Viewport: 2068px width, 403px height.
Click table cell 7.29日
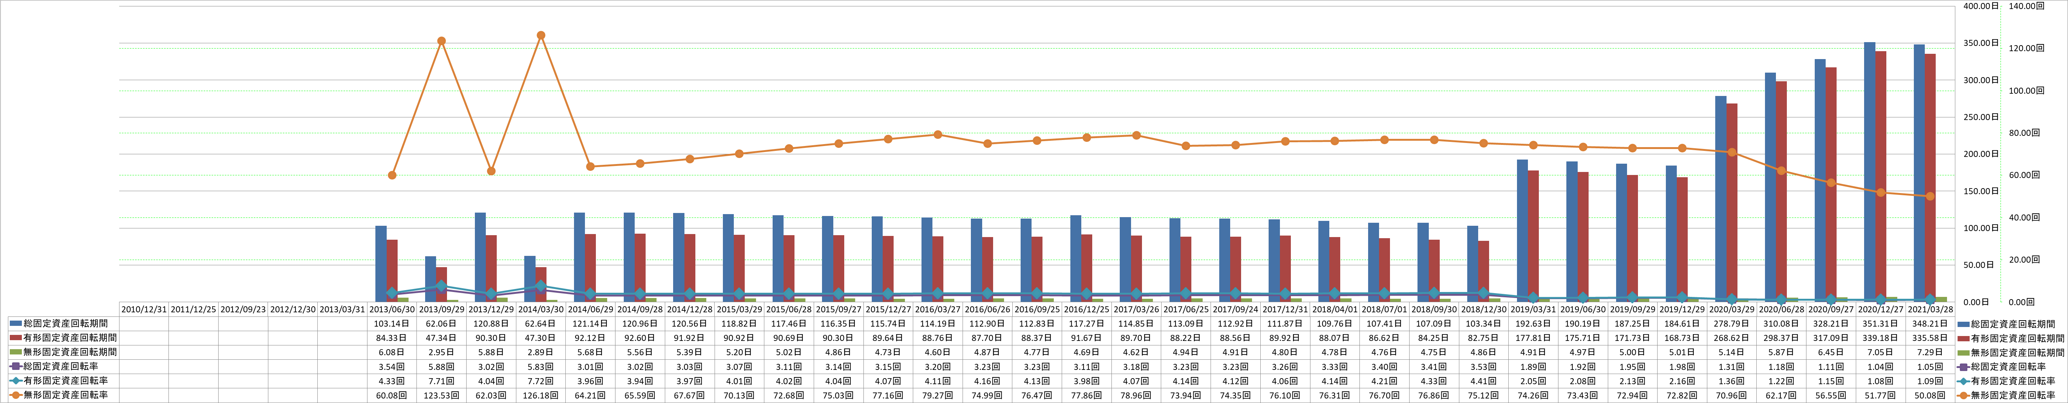[1930, 353]
